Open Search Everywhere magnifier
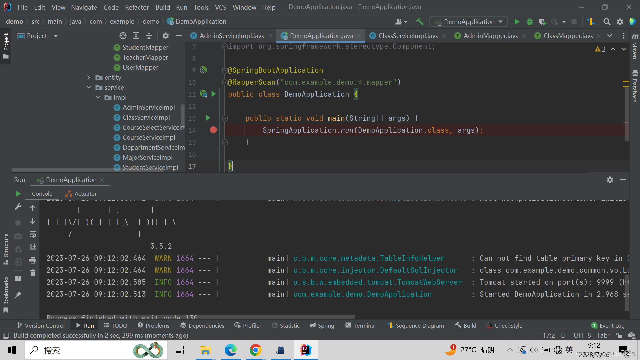The height and width of the screenshot is (360, 640). pos(607,21)
